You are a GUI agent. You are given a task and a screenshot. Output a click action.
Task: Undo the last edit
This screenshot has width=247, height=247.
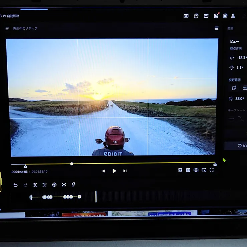click(15, 185)
